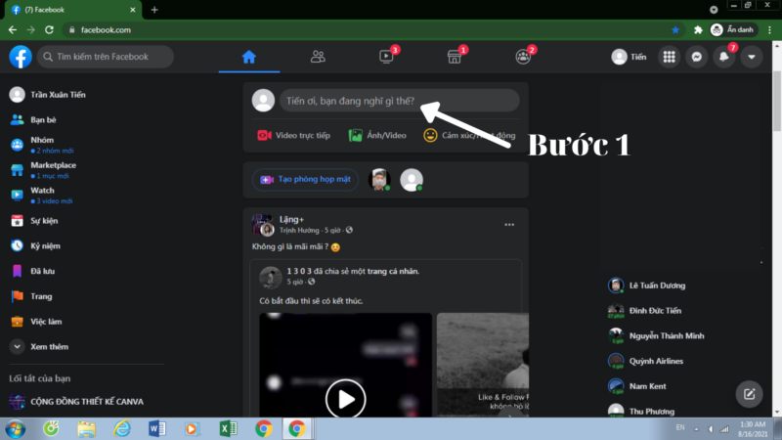Open the three-dot options on Lặng+ post
This screenshot has height=440, width=782.
click(509, 225)
